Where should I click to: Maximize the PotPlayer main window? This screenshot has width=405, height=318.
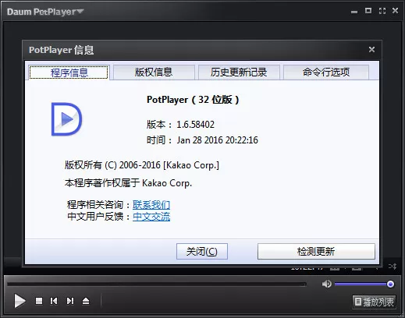(368, 11)
